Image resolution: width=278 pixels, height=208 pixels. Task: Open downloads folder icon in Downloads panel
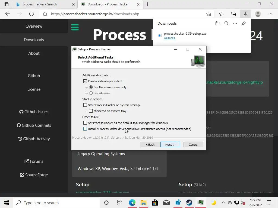coord(218,23)
